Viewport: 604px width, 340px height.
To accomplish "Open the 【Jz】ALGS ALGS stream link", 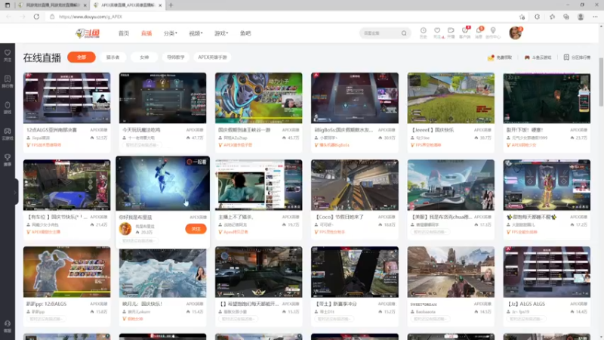I will 525,304.
